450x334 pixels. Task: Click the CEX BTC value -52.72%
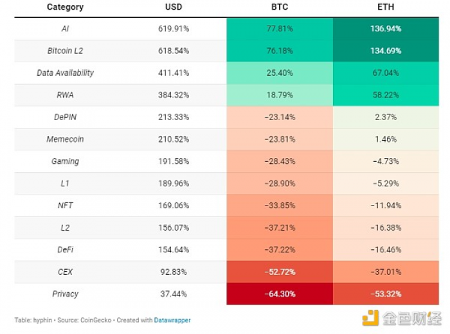coord(280,272)
